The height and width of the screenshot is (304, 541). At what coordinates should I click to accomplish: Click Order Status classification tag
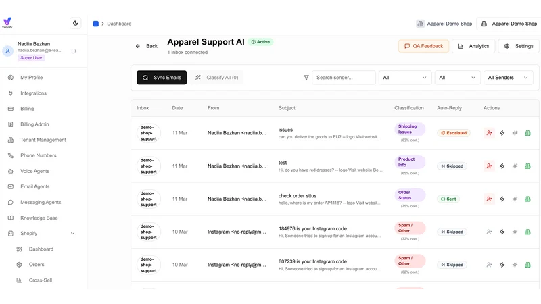click(x=410, y=195)
